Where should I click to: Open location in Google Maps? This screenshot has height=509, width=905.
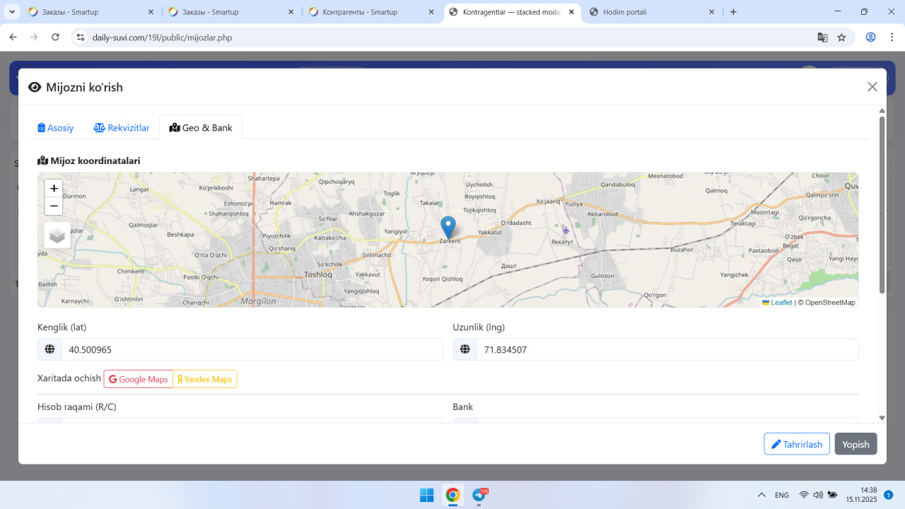pos(139,379)
